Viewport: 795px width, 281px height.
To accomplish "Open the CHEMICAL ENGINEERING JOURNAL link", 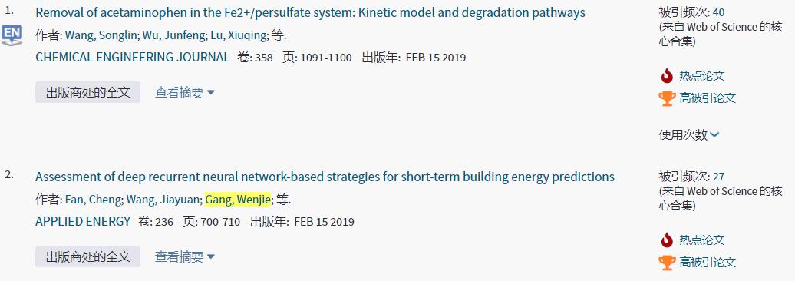I will pos(132,58).
